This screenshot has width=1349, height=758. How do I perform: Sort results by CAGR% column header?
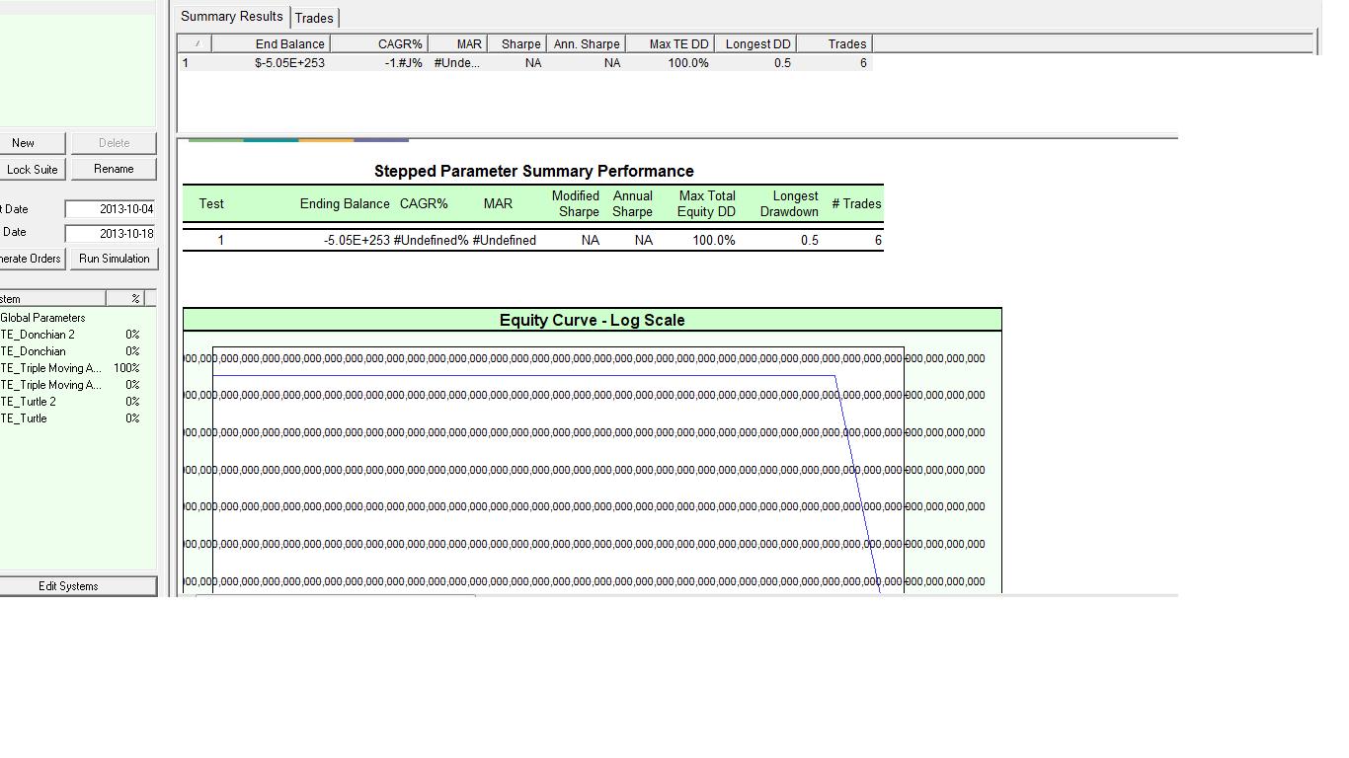399,44
